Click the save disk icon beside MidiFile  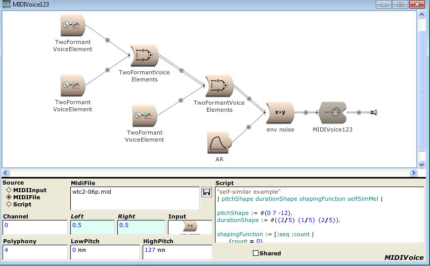pos(206,192)
